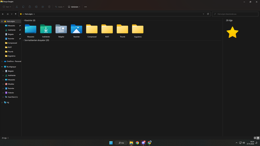Image resolution: width=260 pixels, height=146 pixels.
Task: Expand Yerel Disk (C:) tree node
Action: pos(3,97)
